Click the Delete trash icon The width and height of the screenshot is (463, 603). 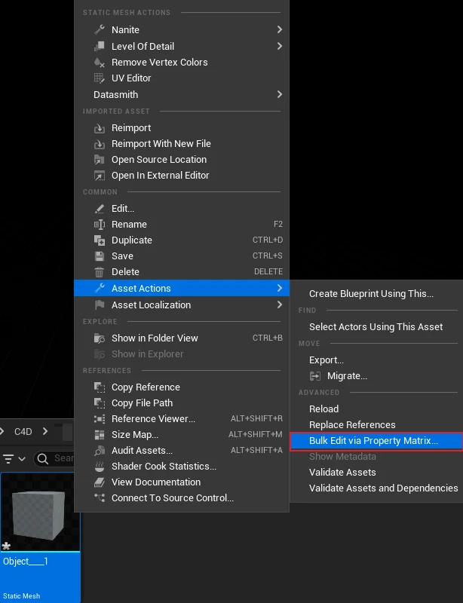[x=99, y=272]
